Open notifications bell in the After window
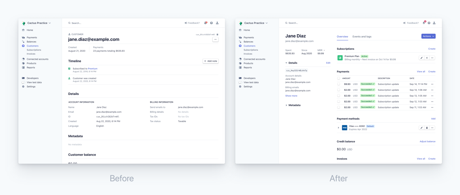Screen dimensions: 460x195 (424, 23)
